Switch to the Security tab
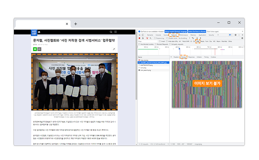This screenshot has height=160, width=259. pyautogui.click(x=211, y=35)
